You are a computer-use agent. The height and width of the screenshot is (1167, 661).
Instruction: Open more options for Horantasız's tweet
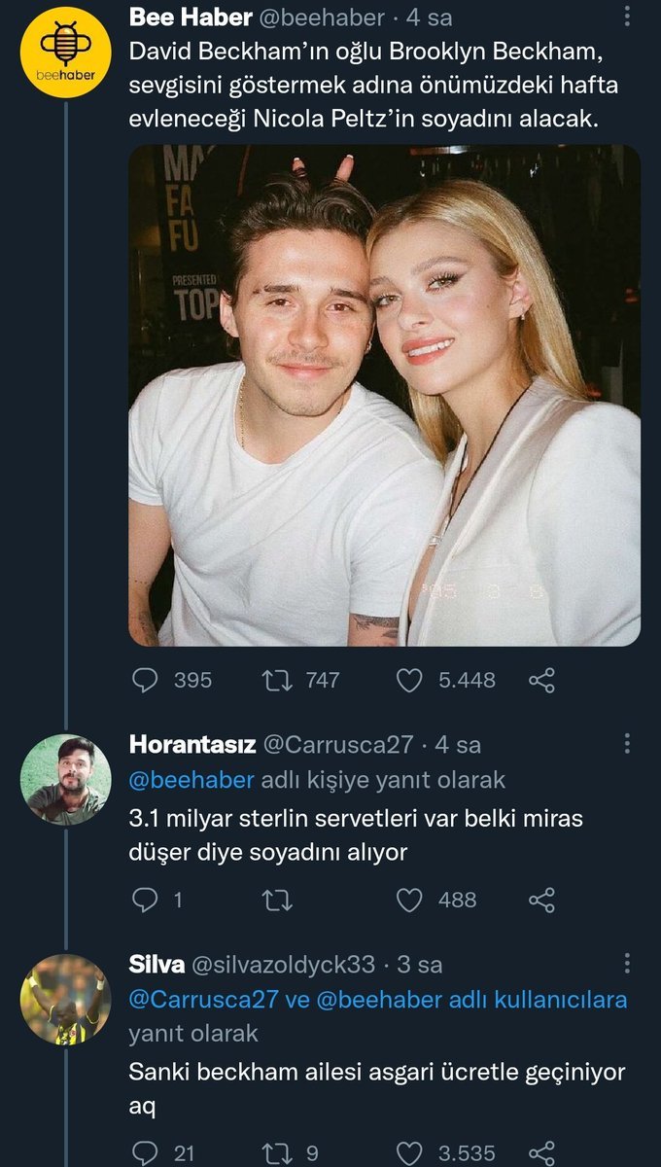[628, 744]
